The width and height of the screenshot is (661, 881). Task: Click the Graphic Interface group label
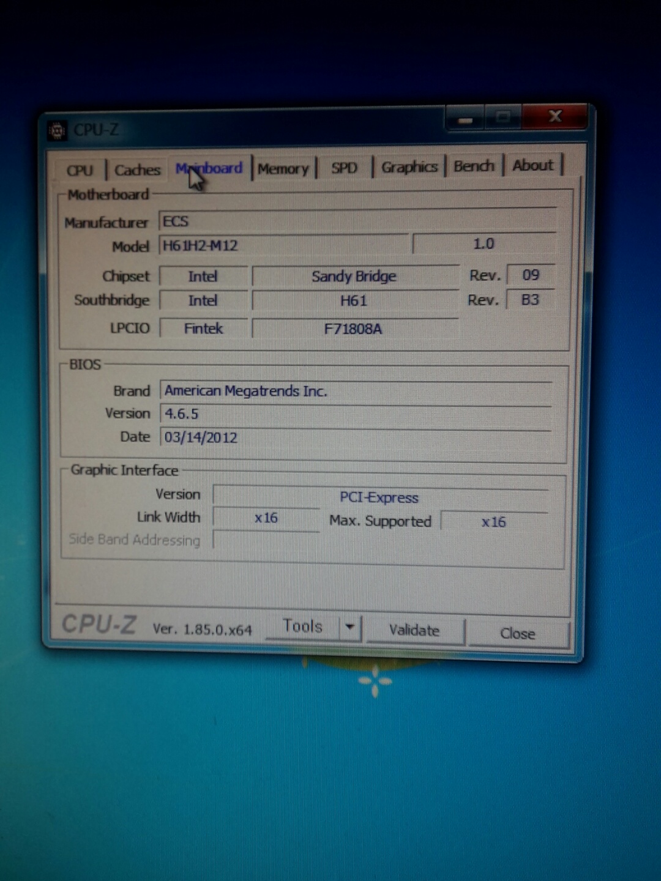(124, 470)
